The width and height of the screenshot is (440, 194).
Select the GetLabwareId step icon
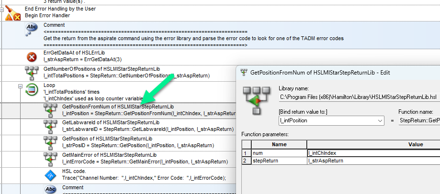50,126
